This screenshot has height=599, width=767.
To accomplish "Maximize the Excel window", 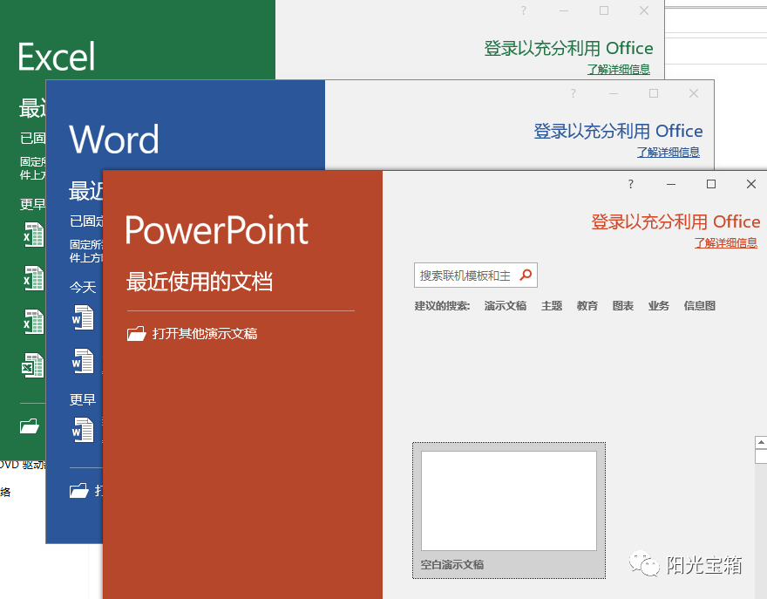I will tap(604, 10).
